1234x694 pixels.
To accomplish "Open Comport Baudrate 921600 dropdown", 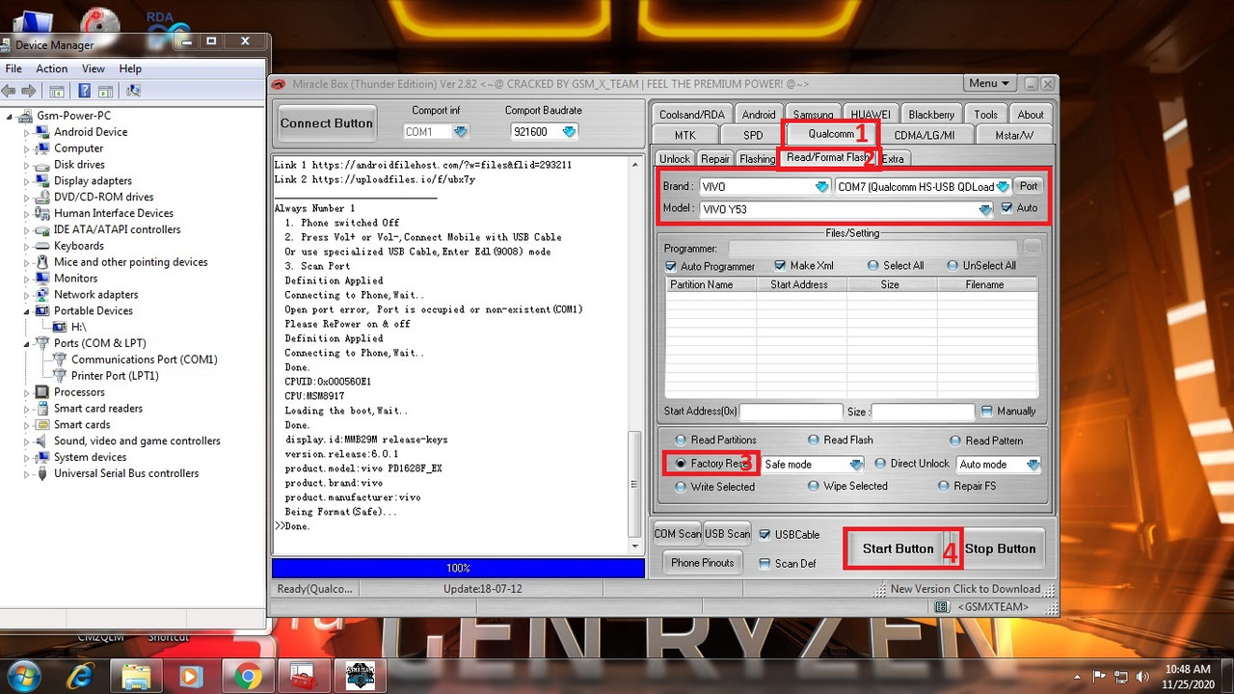I will pos(569,132).
